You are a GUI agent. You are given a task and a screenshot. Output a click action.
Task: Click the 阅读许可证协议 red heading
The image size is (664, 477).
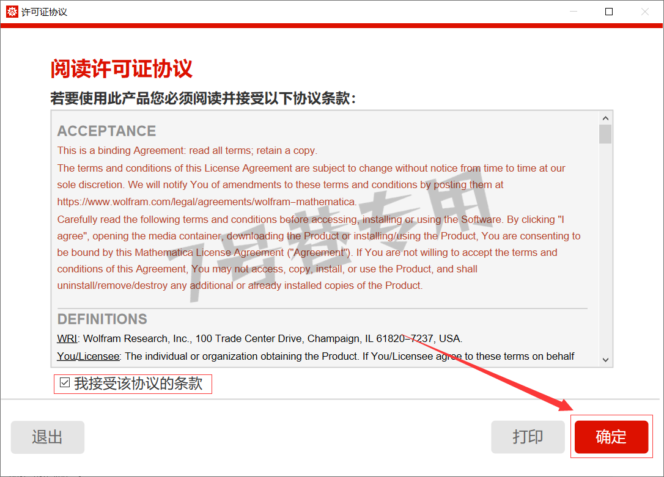click(x=122, y=68)
